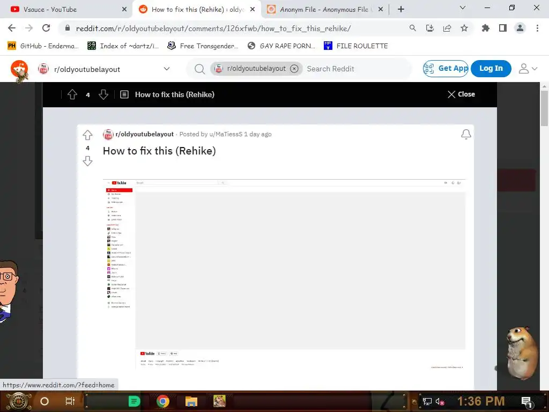
Task: Open Chrome three-dot menu
Action: click(x=537, y=28)
